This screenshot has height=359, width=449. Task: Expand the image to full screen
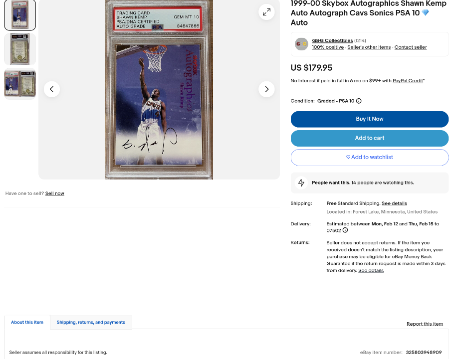(266, 12)
